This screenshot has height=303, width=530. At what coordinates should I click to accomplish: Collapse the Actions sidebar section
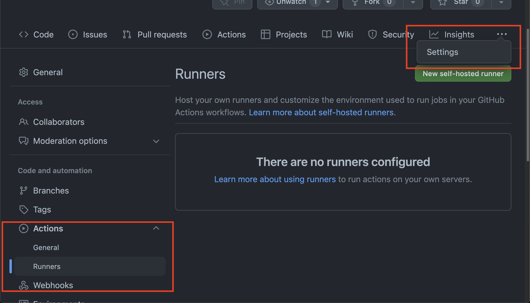pyautogui.click(x=156, y=228)
